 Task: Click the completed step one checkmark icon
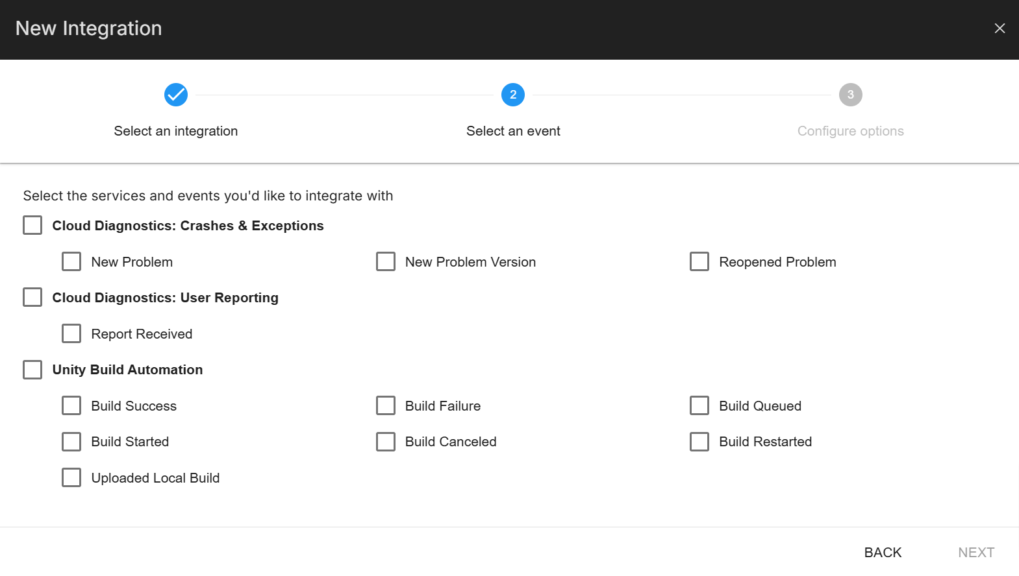click(x=176, y=95)
